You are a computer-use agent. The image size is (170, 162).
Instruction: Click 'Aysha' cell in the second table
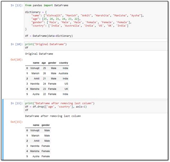36,156
